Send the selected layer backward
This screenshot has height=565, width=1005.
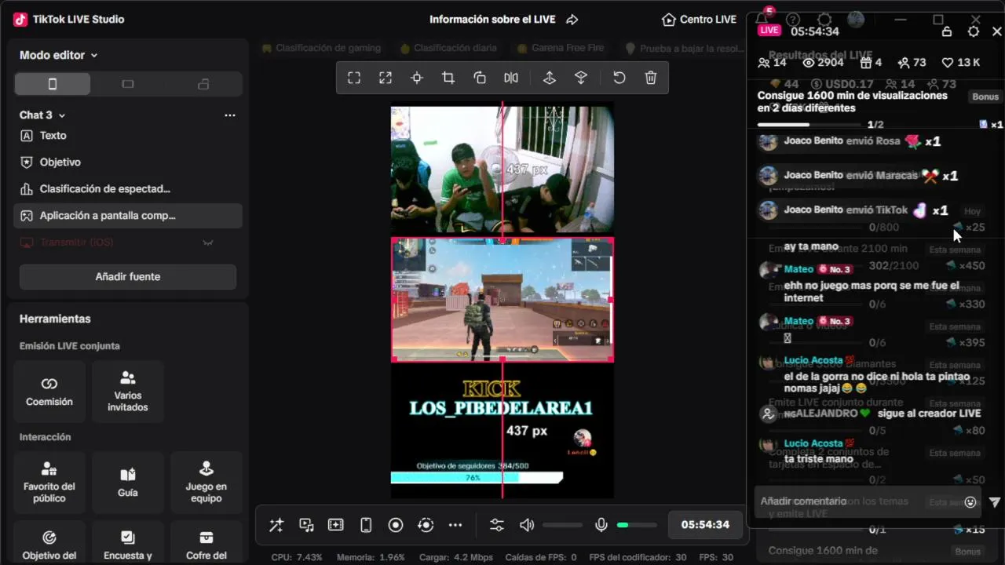pyautogui.click(x=581, y=78)
